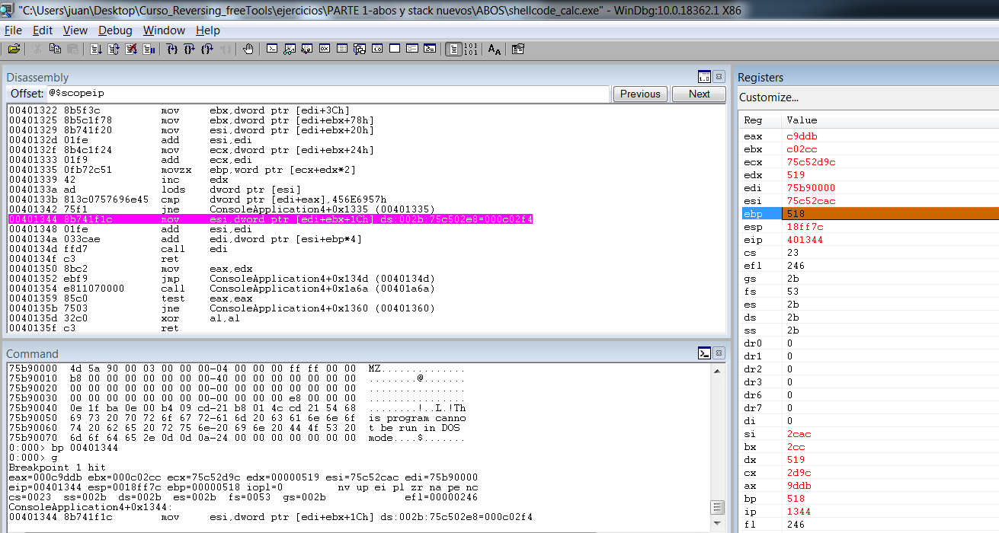Open the View menu
This screenshot has width=999, height=533.
pyautogui.click(x=75, y=30)
